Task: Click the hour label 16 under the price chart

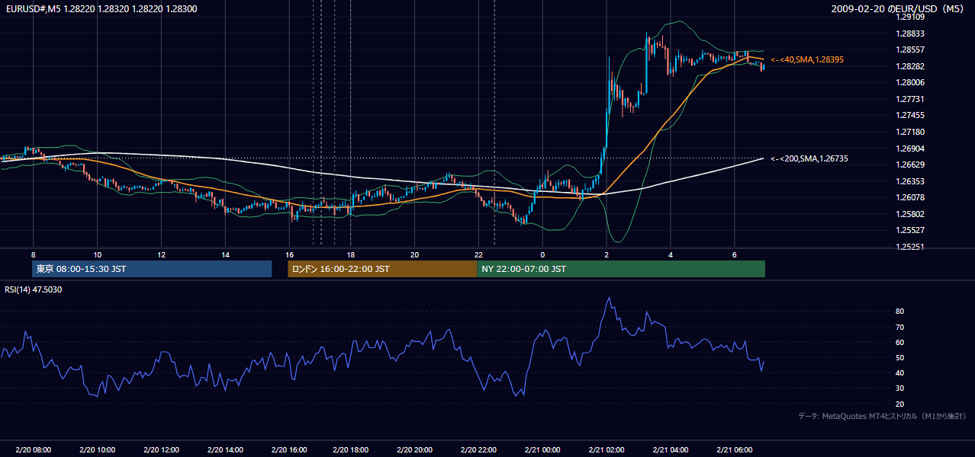Action: 289,254
